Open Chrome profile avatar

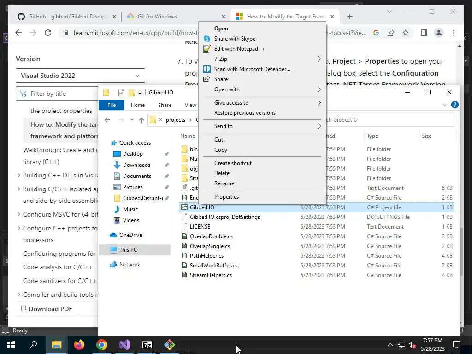click(439, 33)
